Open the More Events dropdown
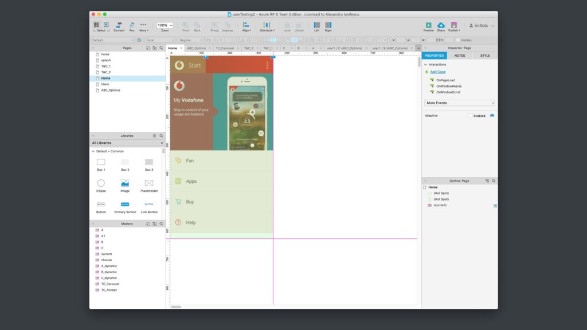The image size is (587, 330). [460, 103]
